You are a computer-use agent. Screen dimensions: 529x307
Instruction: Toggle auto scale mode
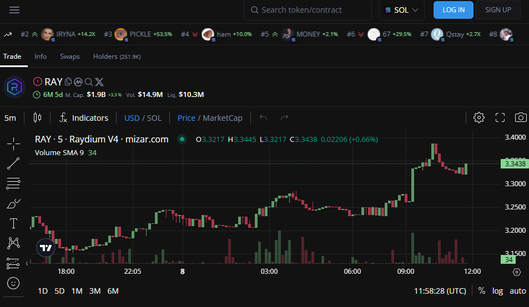pos(518,291)
